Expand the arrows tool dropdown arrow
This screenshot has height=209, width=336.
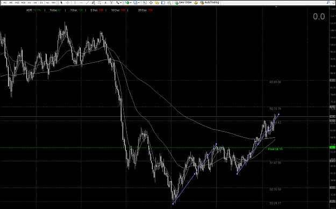pyautogui.click(x=121, y=3)
